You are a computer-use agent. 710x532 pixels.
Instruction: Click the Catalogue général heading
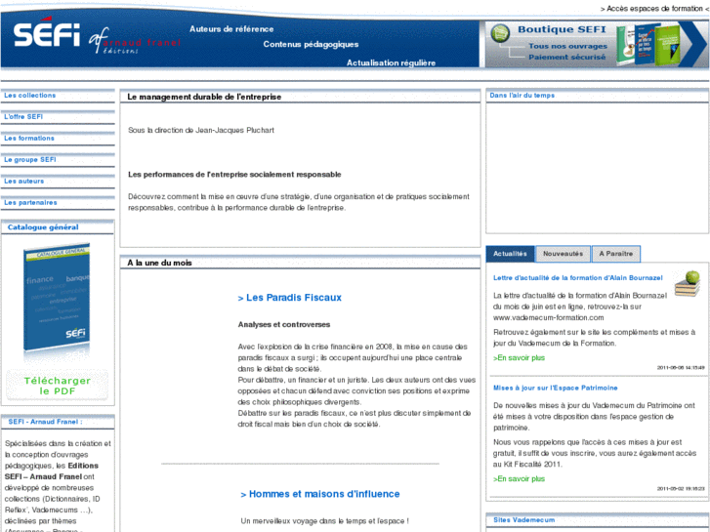pyautogui.click(x=43, y=227)
